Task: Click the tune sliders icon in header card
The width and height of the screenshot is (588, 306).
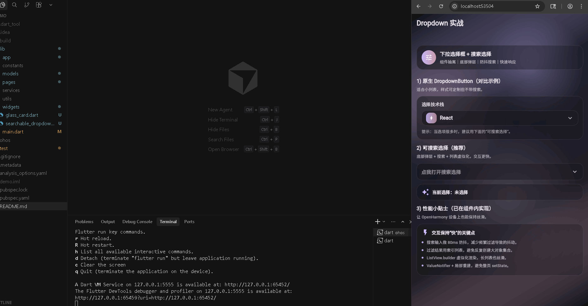Action: pyautogui.click(x=429, y=57)
